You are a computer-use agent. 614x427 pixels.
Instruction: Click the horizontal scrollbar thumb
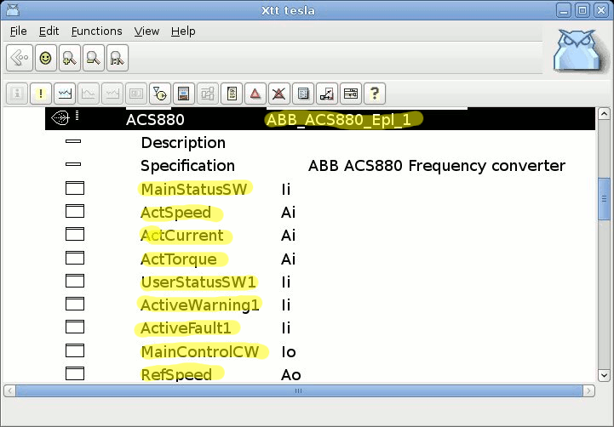[x=299, y=390]
